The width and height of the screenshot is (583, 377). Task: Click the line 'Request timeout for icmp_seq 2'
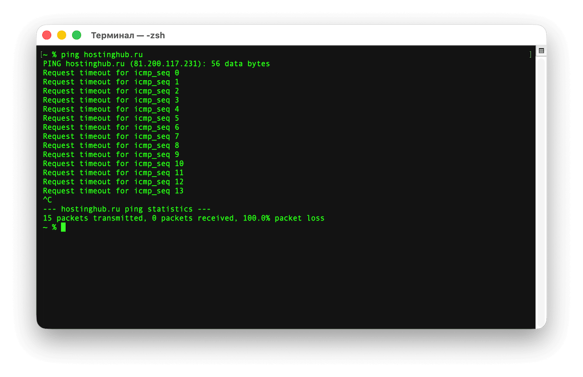(x=111, y=91)
